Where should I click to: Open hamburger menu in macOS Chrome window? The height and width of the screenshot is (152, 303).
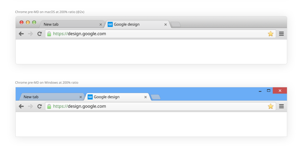coord(281,34)
